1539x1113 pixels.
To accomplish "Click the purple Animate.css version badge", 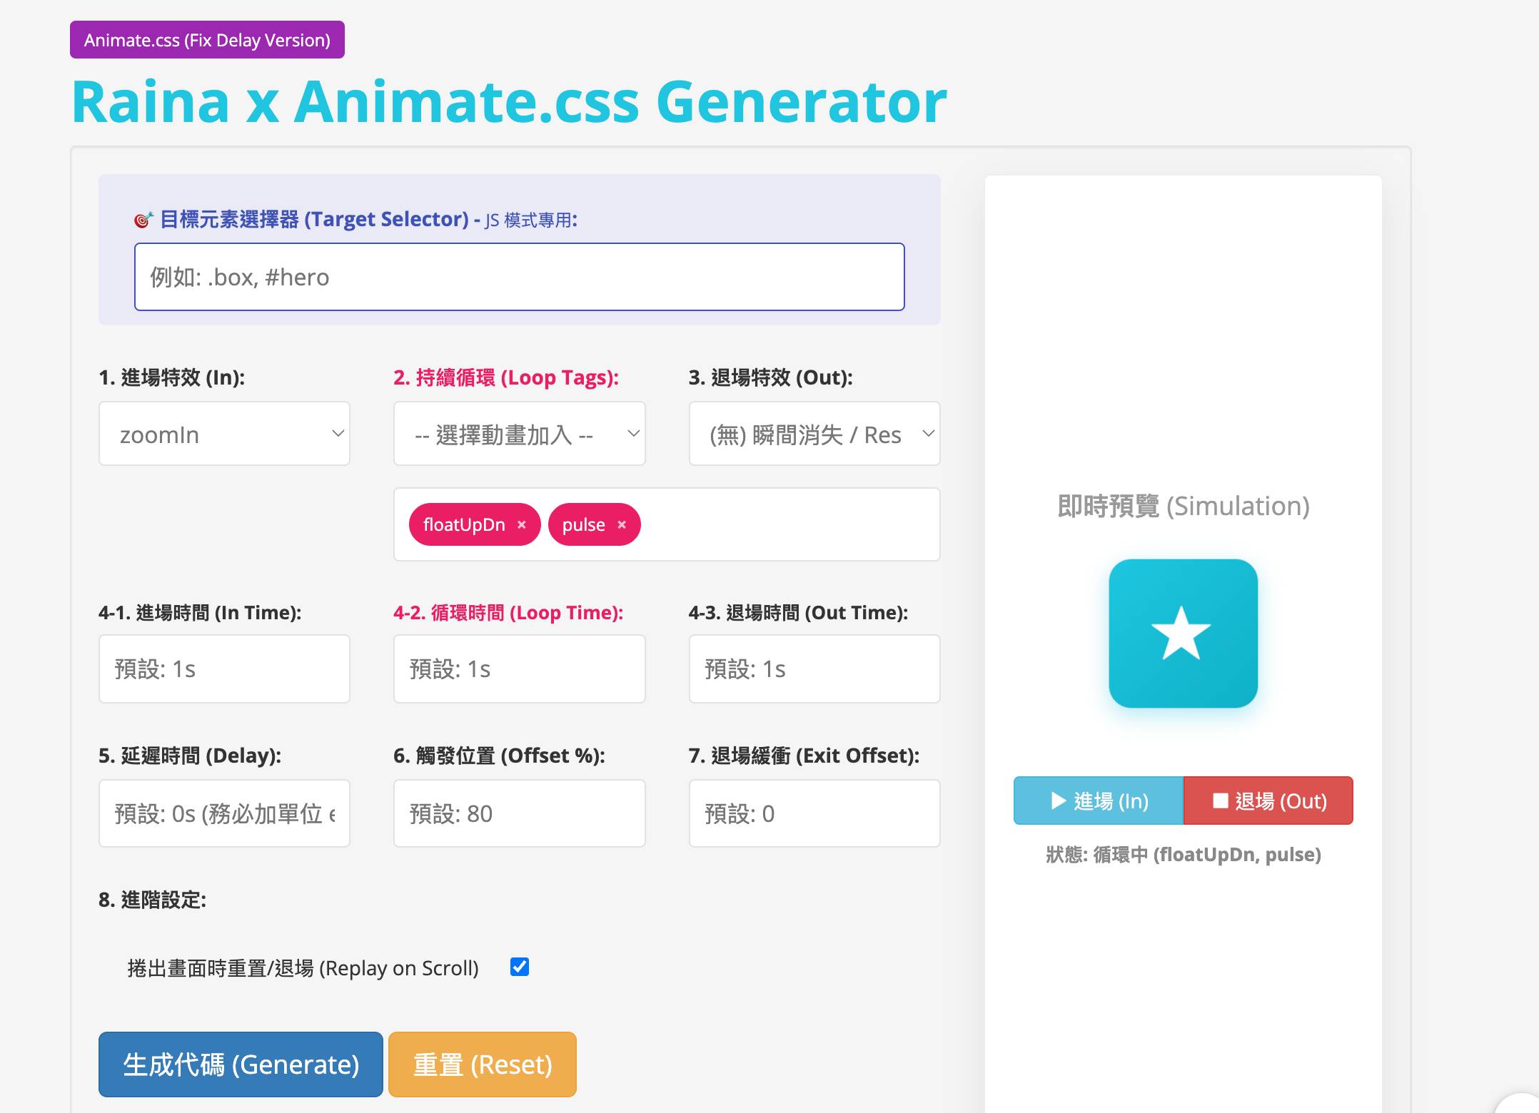I will (207, 40).
